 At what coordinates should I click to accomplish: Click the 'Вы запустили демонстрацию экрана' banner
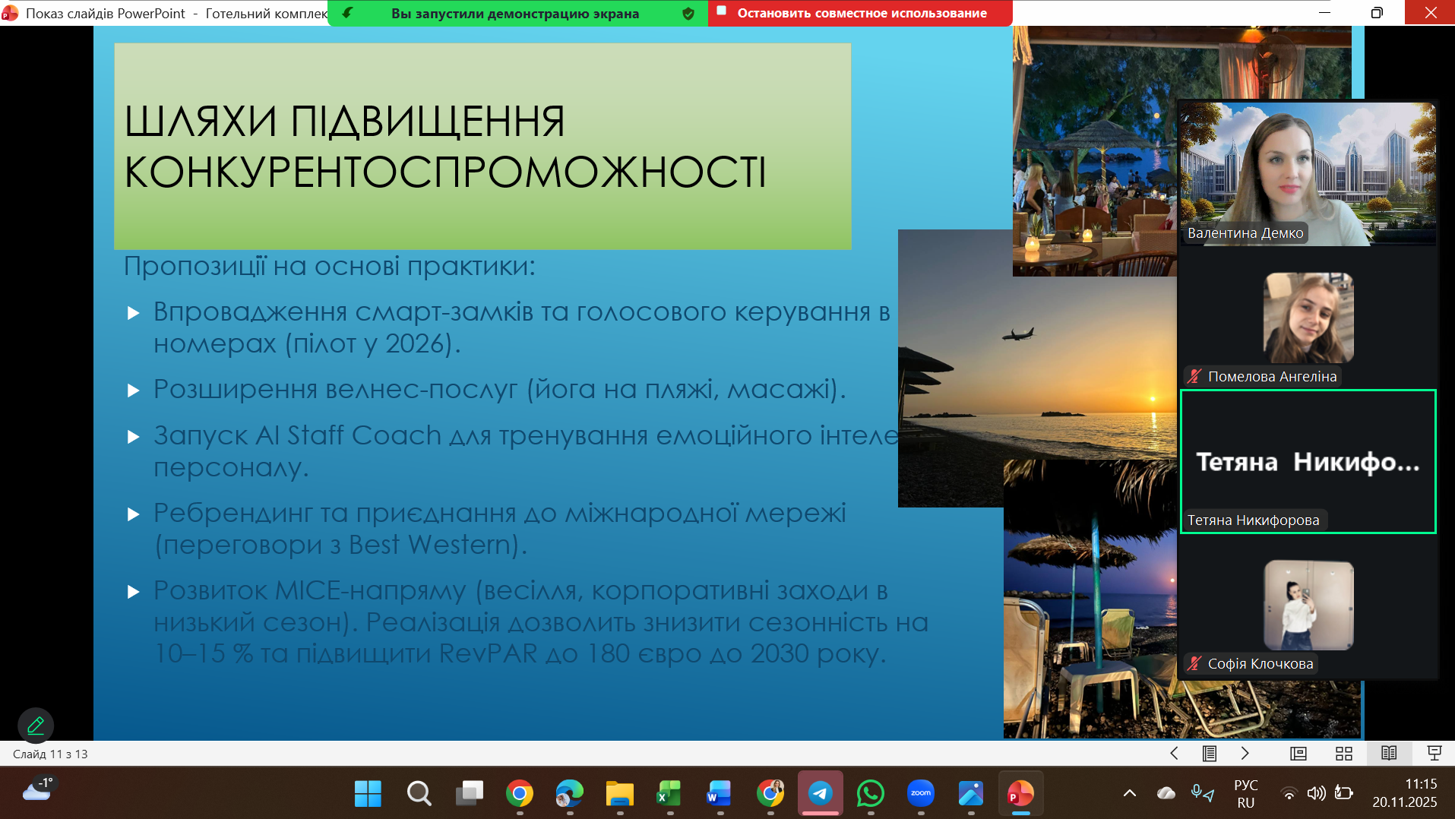coord(515,13)
